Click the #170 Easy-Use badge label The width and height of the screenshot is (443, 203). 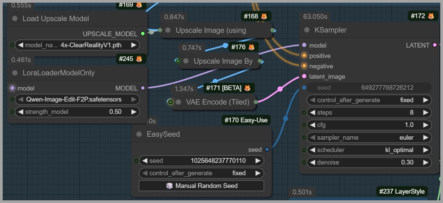[246, 120]
